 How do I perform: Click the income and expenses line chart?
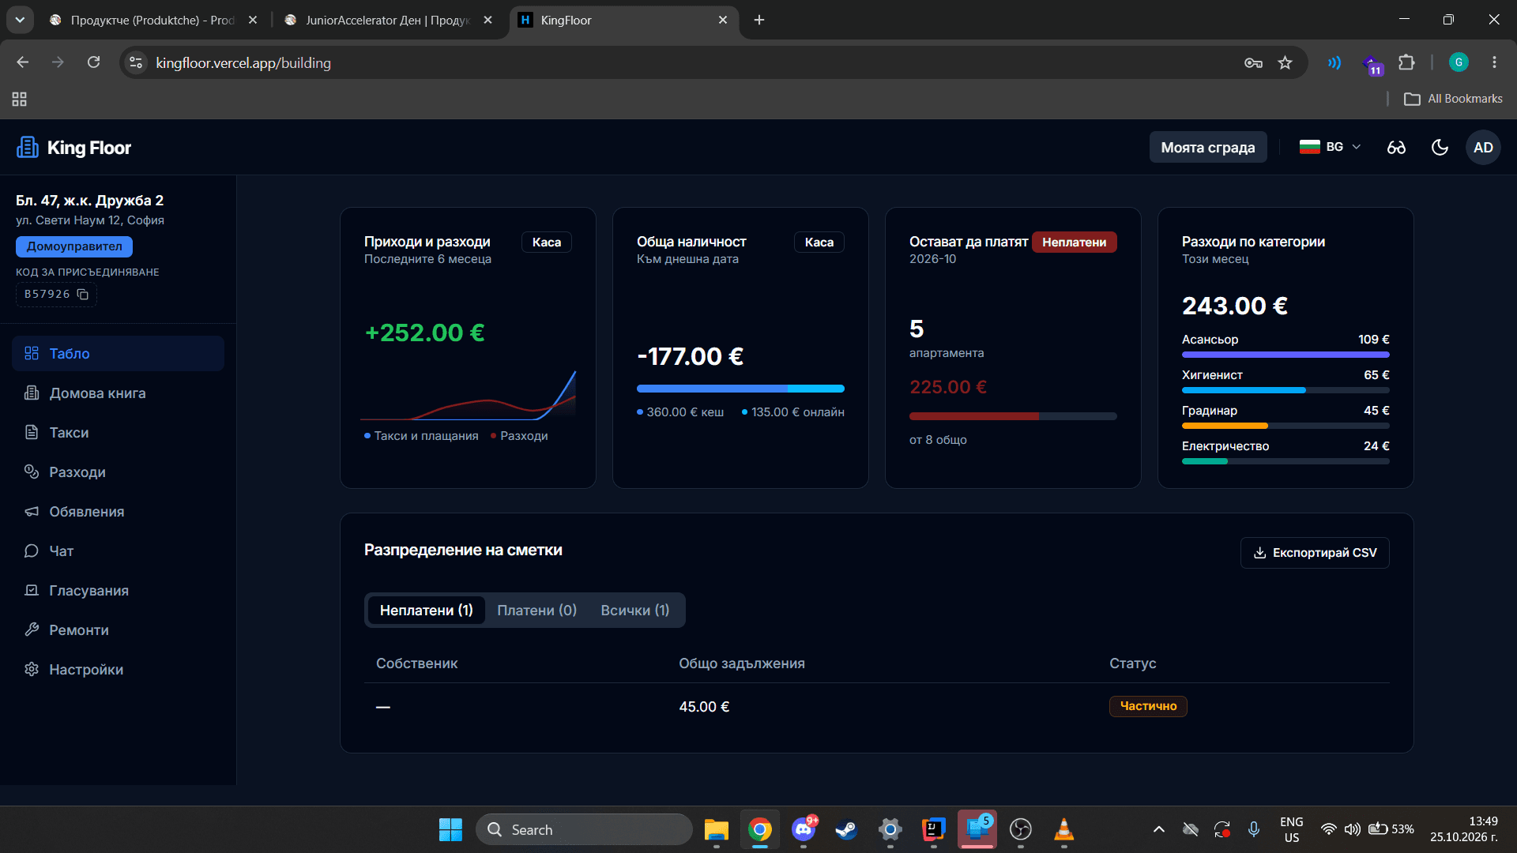(x=469, y=395)
